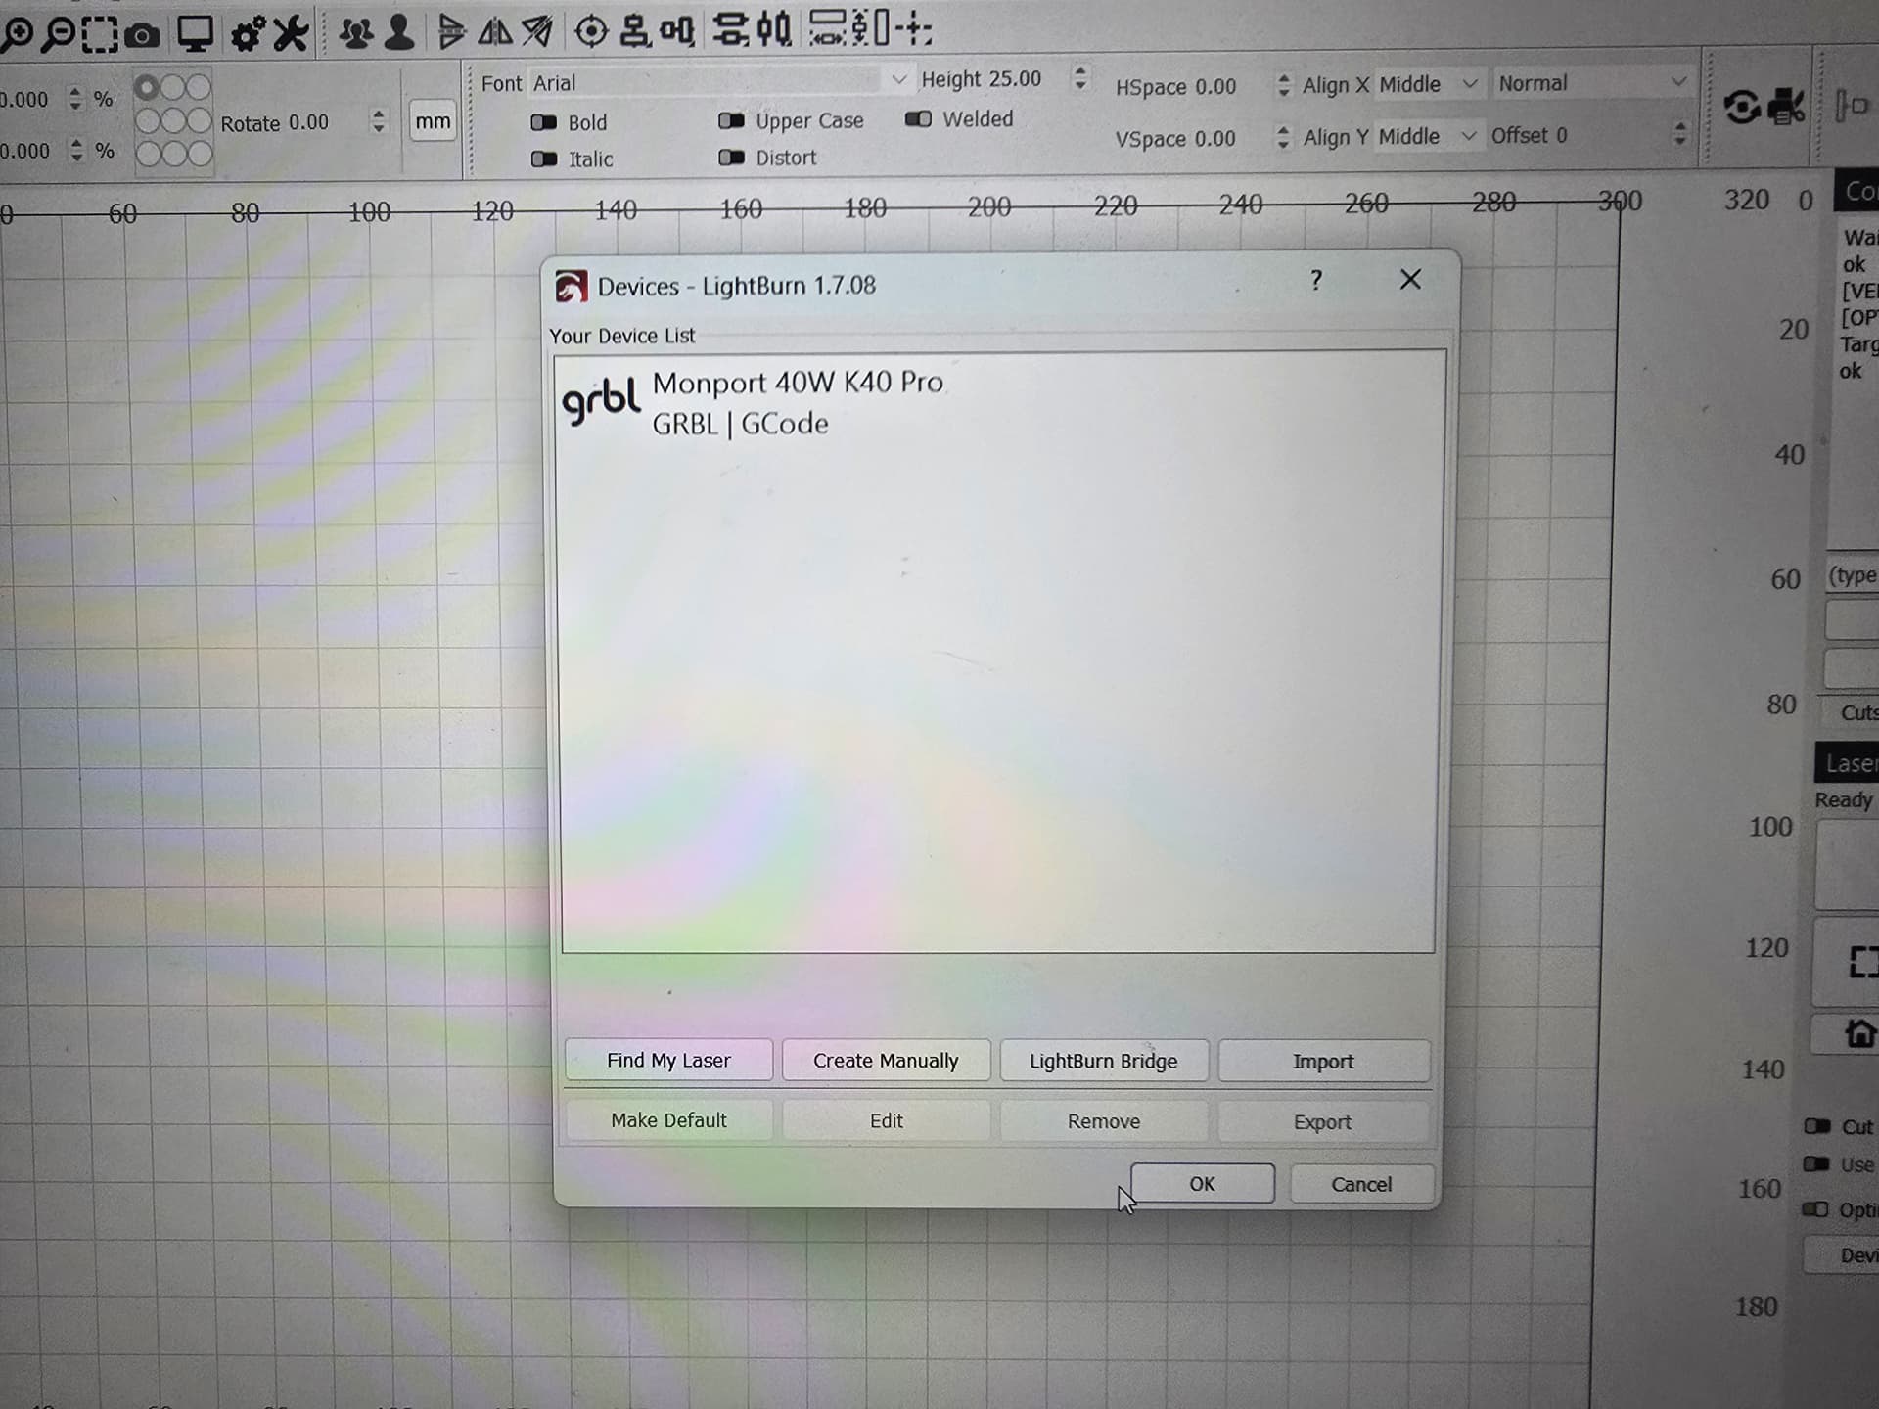
Task: Click the Zoom In magnifier icon
Action: (x=18, y=34)
